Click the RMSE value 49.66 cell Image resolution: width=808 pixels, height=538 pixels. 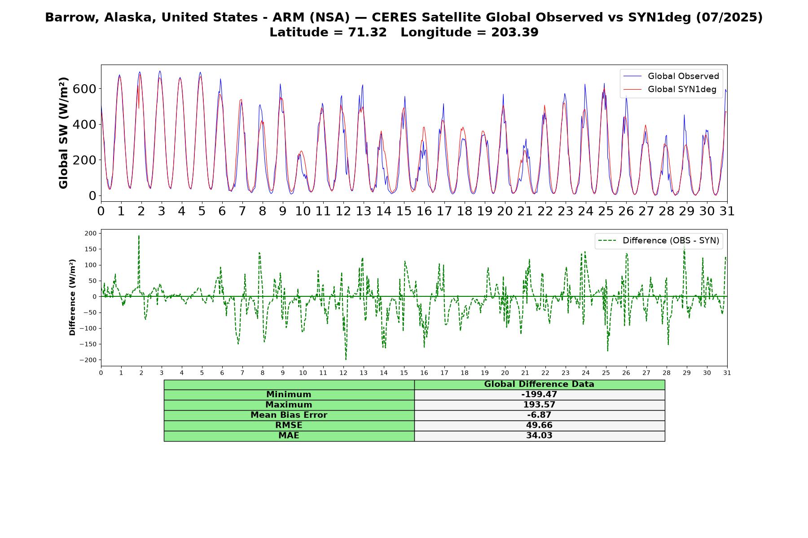click(539, 425)
